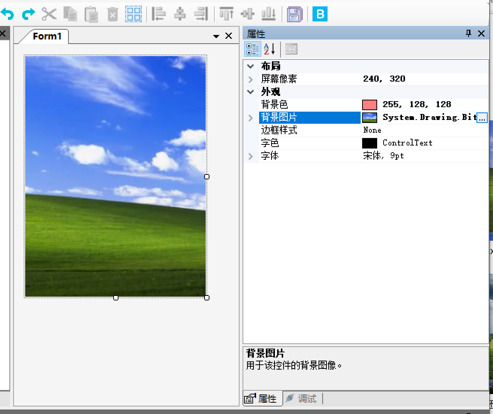Image resolution: width=493 pixels, height=414 pixels.
Task: Click the Align Top icon
Action: coord(226,14)
